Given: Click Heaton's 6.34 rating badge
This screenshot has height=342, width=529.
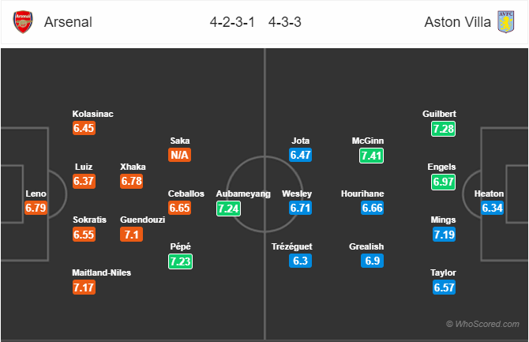Looking at the screenshot, I should [492, 208].
